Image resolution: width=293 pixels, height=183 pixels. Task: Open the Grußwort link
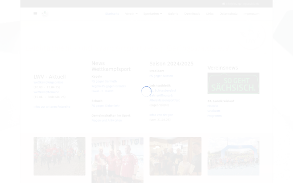(x=214, y=111)
